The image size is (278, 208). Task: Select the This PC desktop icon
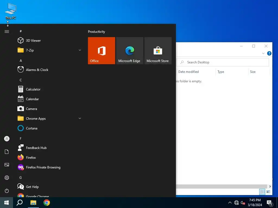[x=11, y=11]
